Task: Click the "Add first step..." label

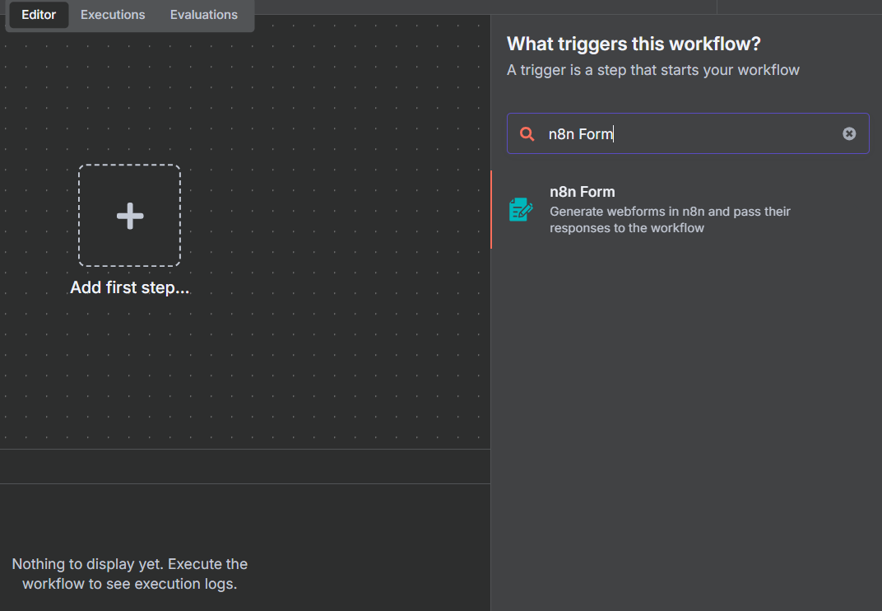Action: coord(129,288)
